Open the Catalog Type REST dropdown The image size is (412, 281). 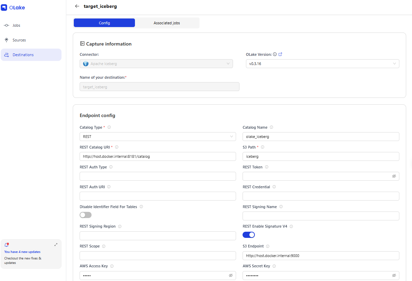[157, 137]
